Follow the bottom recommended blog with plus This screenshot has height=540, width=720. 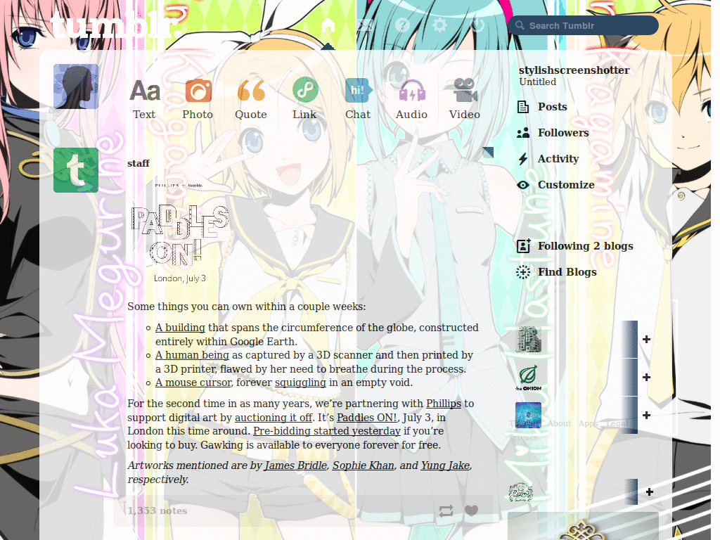coord(649,492)
